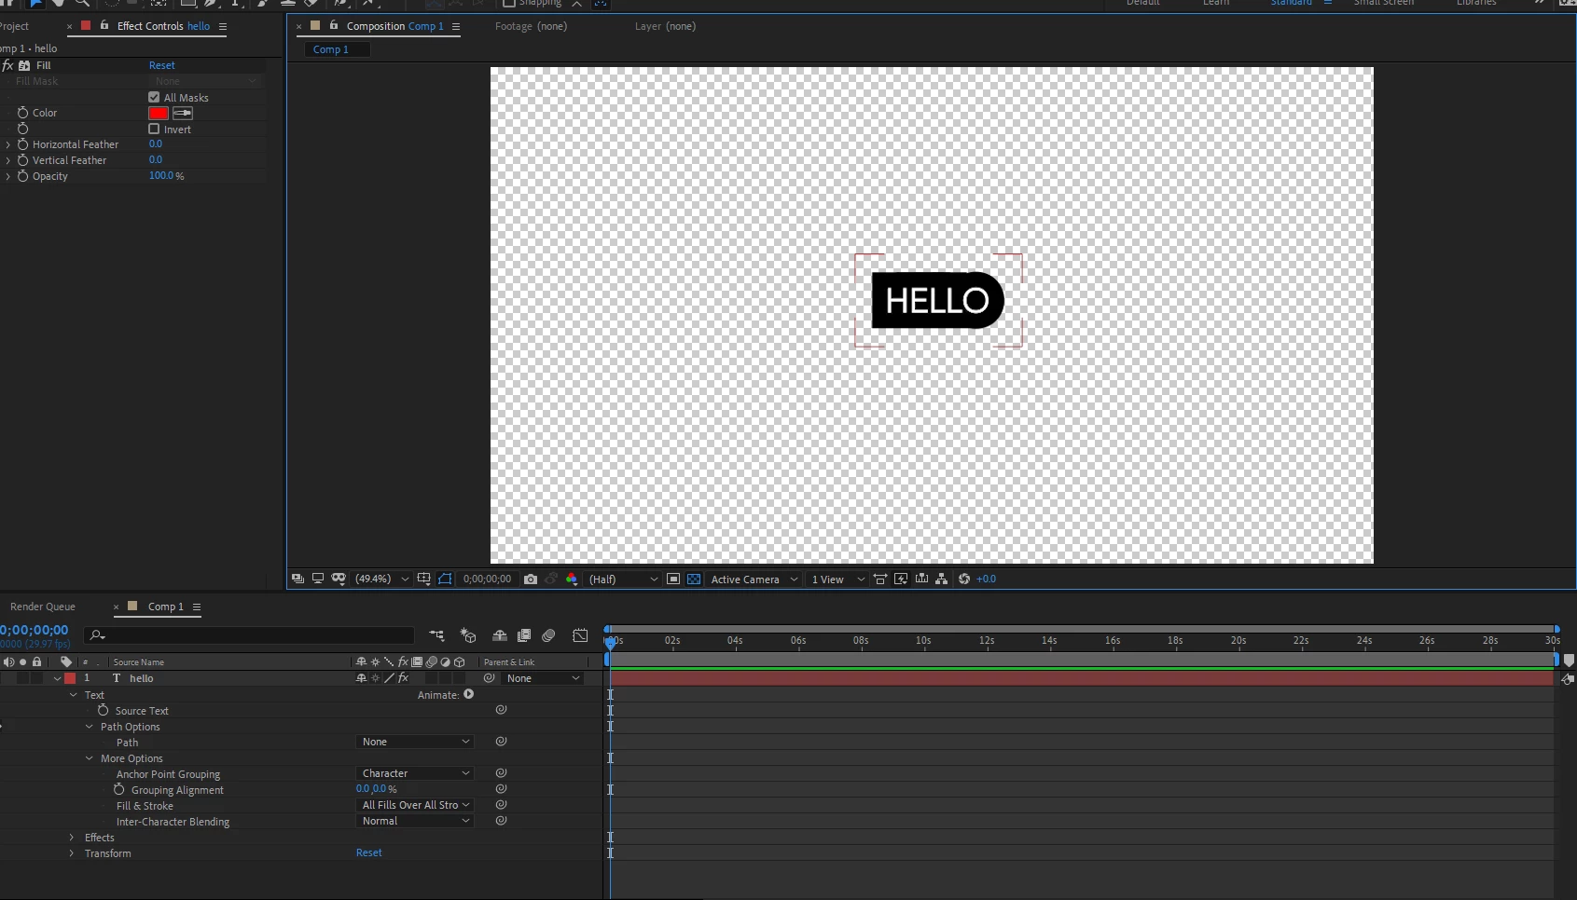This screenshot has height=900, width=1577.
Task: Click Reset for Transform
Action: pyautogui.click(x=369, y=852)
